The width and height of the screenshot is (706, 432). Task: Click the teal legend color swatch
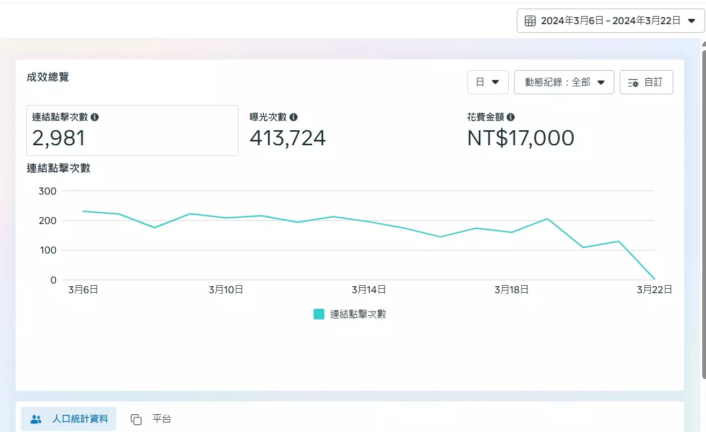pos(319,314)
